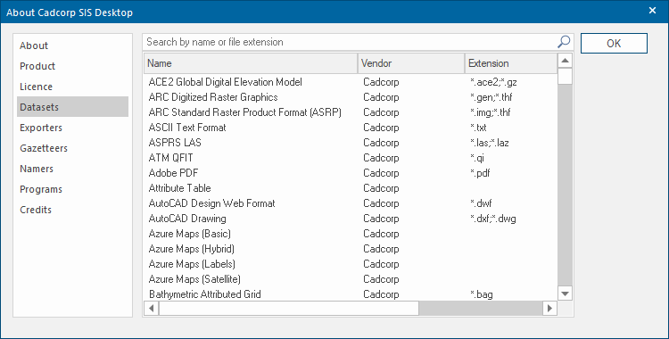Viewport: 669px width, 339px height.
Task: Click the vertical scrollbar up arrow
Action: click(x=565, y=61)
